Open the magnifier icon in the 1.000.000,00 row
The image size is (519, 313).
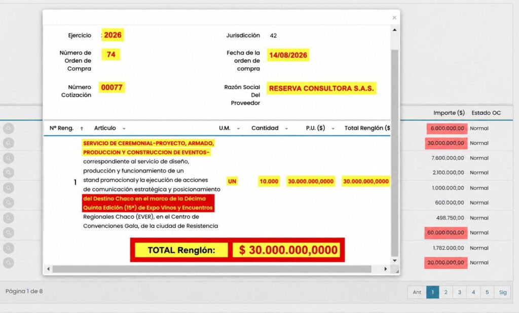click(x=9, y=188)
